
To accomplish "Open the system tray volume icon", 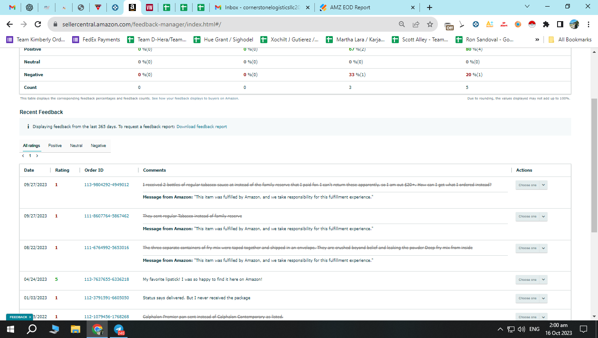I will coord(521,329).
